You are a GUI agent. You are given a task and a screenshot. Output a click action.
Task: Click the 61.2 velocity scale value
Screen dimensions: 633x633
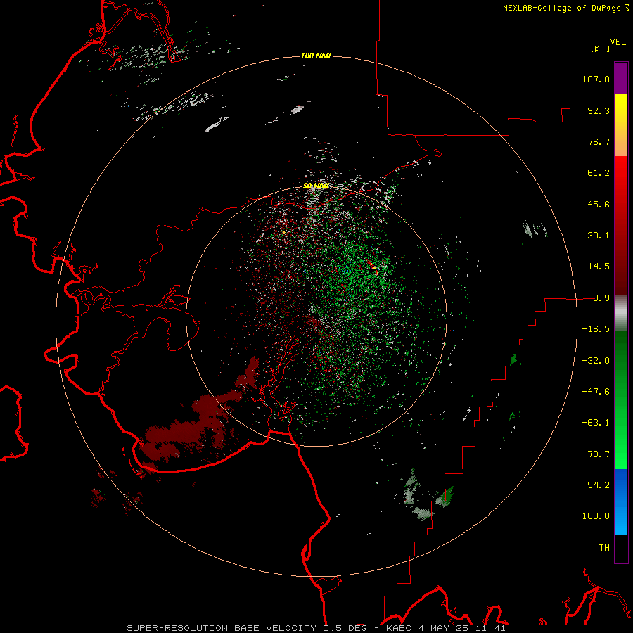(599, 173)
